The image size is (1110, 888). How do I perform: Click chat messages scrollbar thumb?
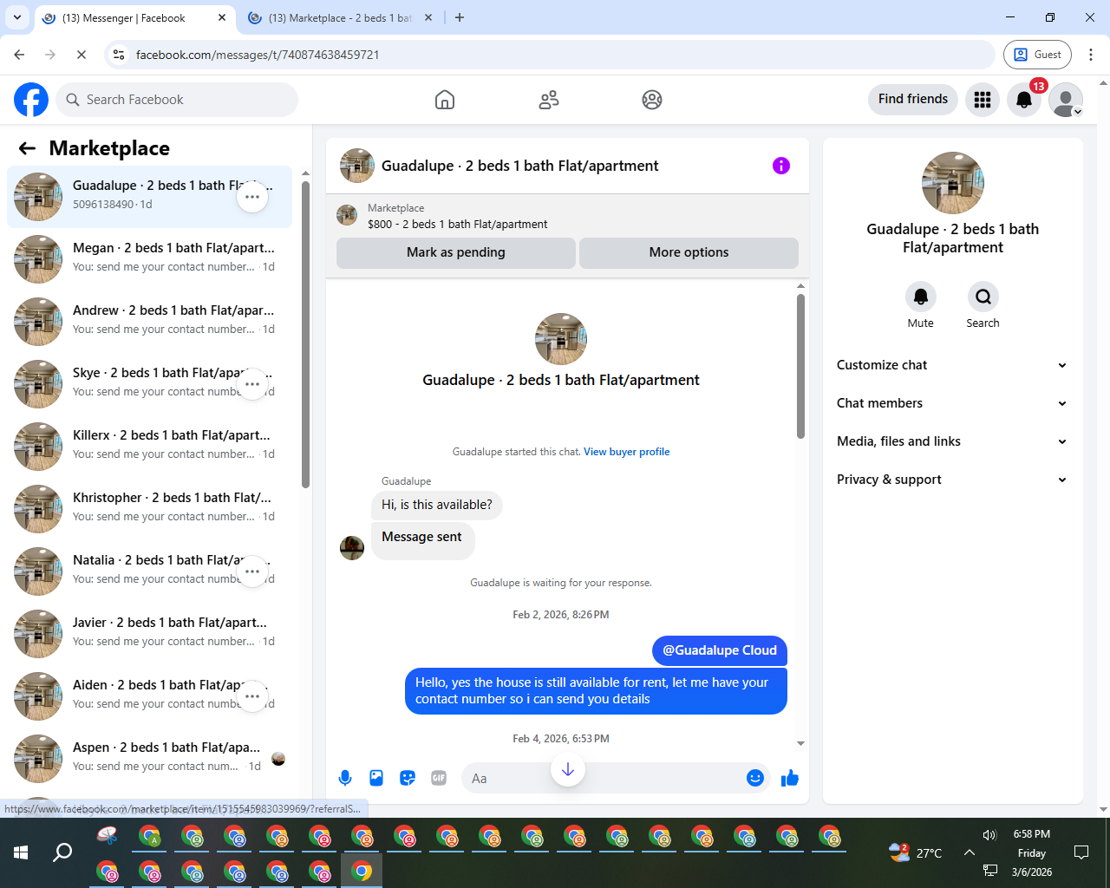800,366
